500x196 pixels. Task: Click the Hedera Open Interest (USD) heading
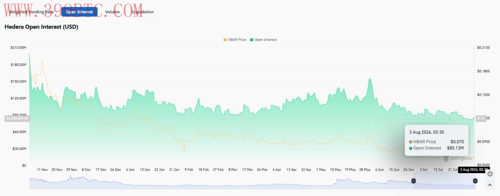41,27
